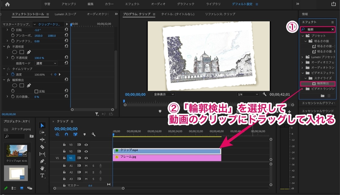This screenshot has width=340, height=195.
Task: Select the Track Select Forward tool
Action: (42, 133)
